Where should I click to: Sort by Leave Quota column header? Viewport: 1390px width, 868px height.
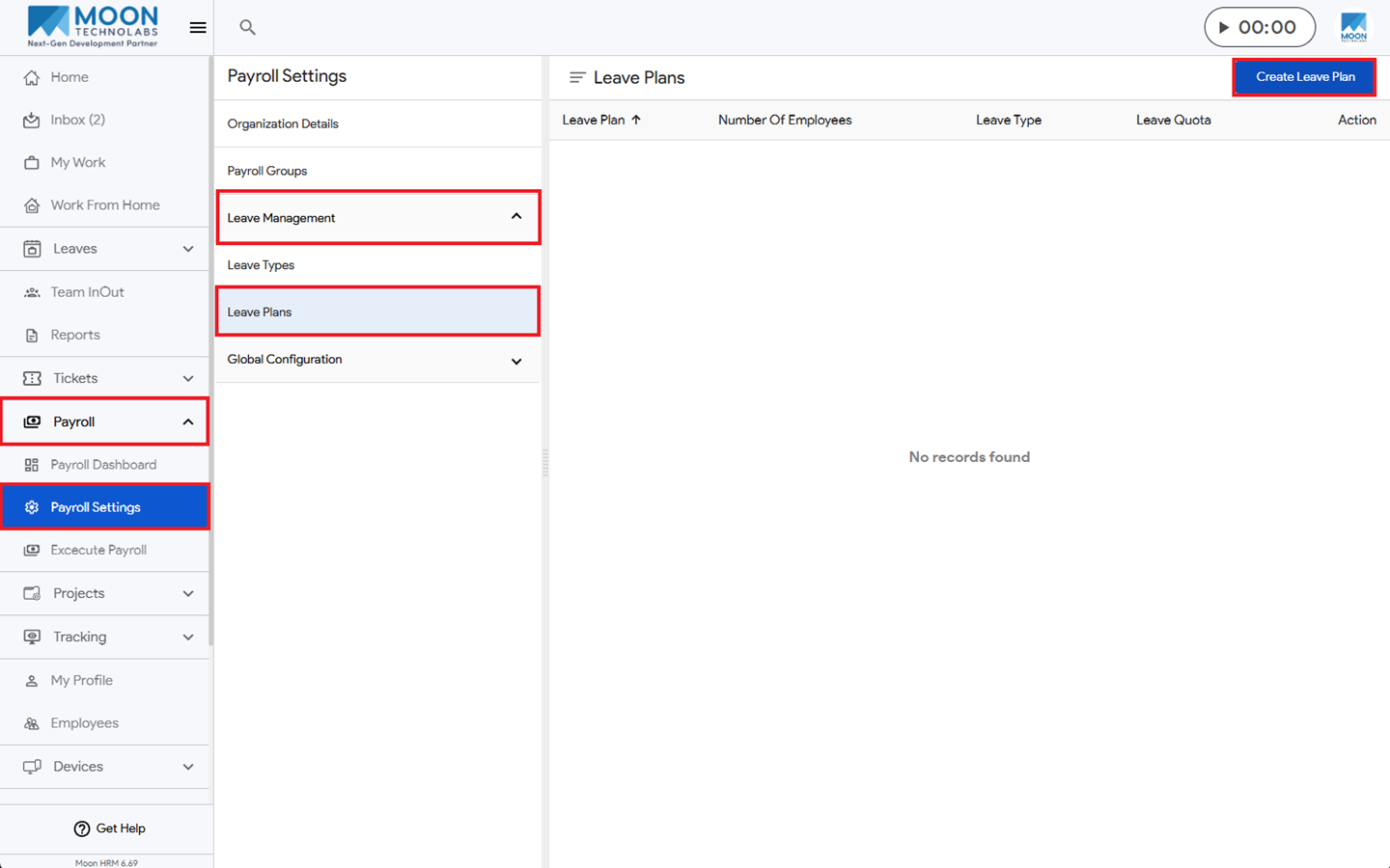point(1173,120)
